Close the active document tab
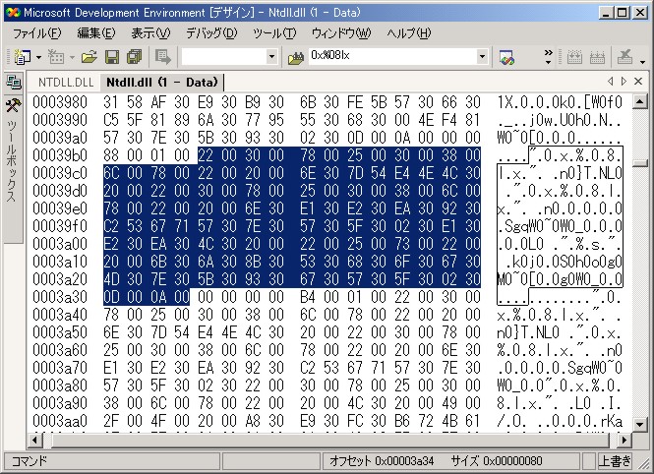 (x=638, y=82)
